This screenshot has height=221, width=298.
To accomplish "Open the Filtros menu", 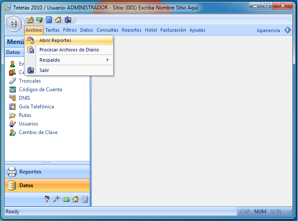I will 70,30.
